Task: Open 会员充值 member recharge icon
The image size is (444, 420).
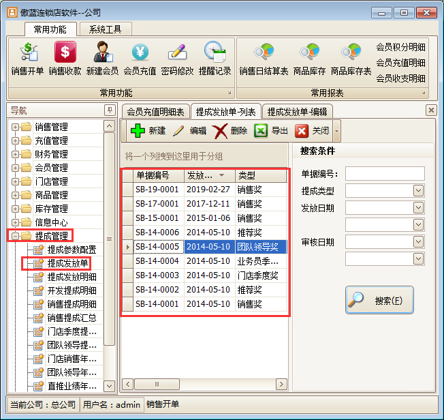Action: coord(140,58)
